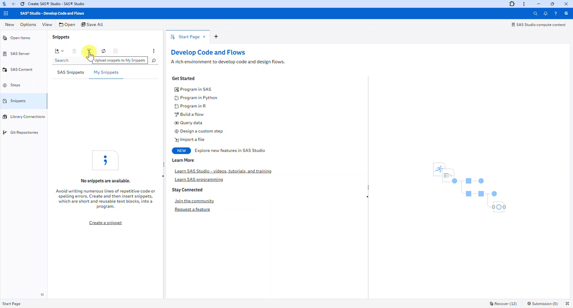This screenshot has width=573, height=308.
Task: Click Create a snippet link
Action: pos(105,223)
